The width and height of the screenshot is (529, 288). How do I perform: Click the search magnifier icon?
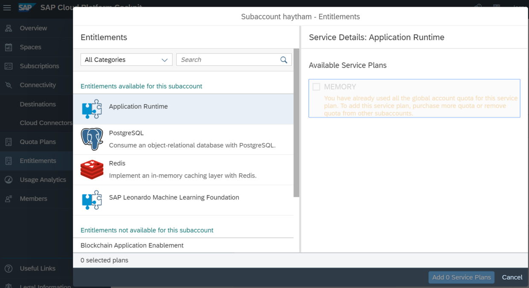pyautogui.click(x=284, y=60)
